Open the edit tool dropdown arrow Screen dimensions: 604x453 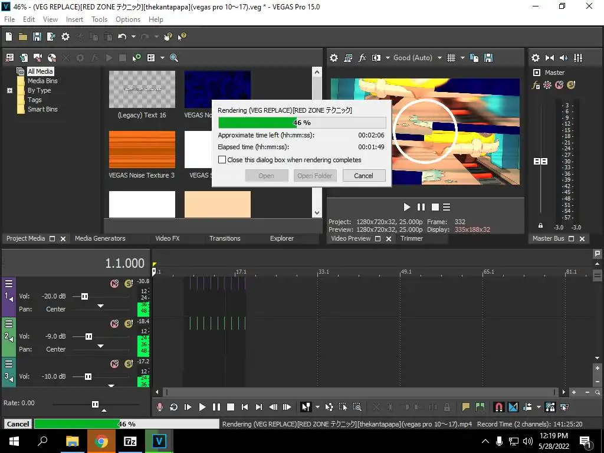coord(317,407)
